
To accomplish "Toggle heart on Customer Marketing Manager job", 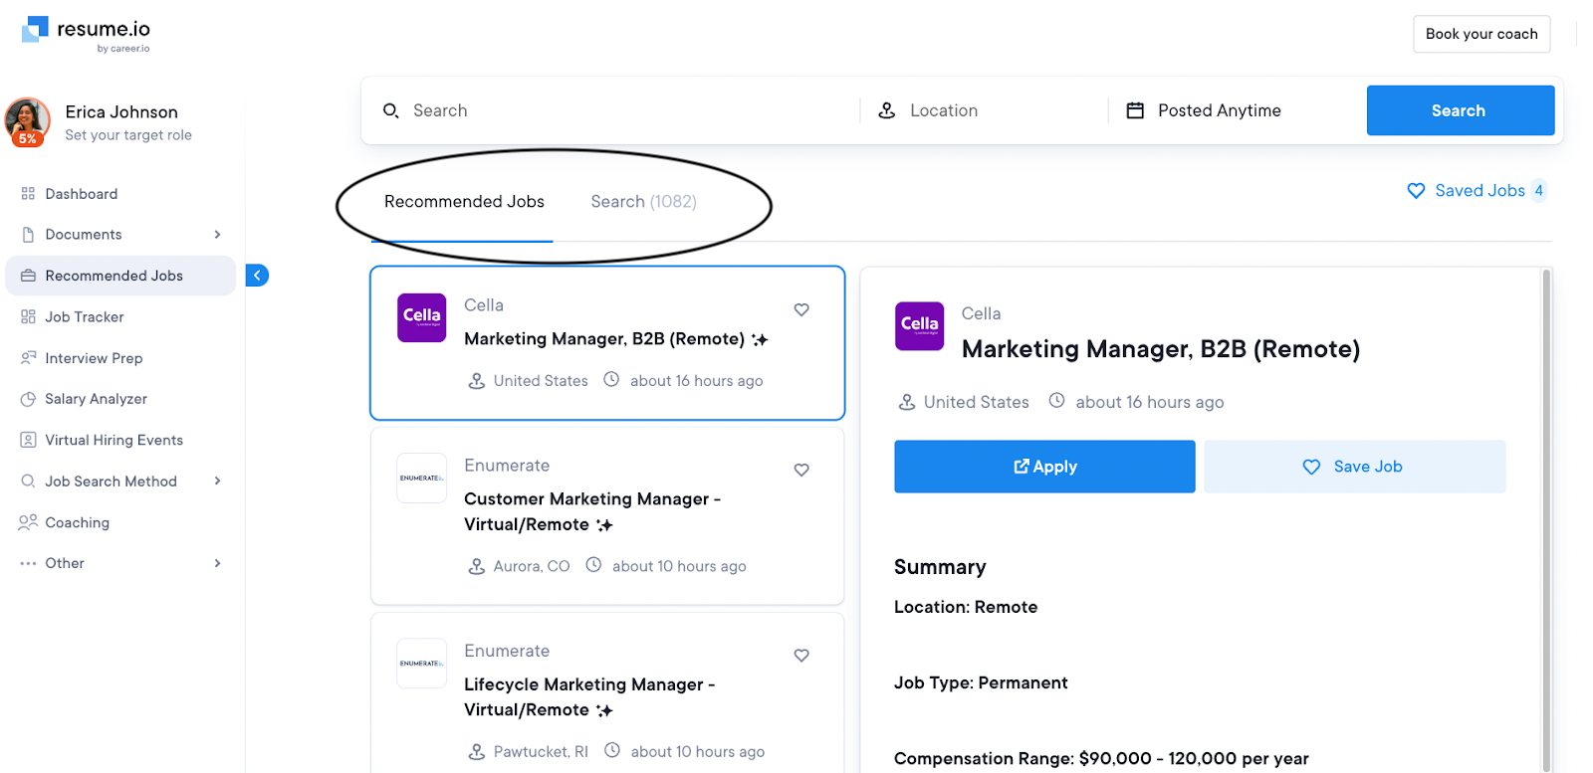I will tap(801, 471).
